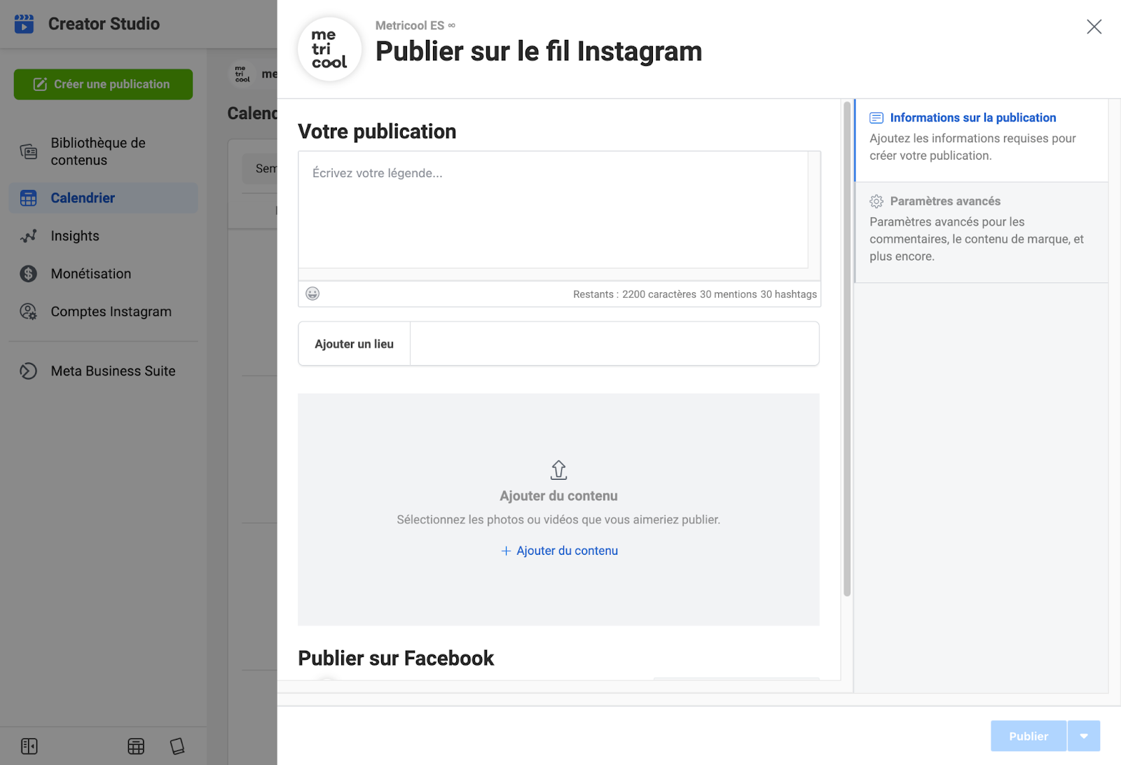This screenshot has width=1121, height=765.
Task: Click the Publier button
Action: point(1029,736)
